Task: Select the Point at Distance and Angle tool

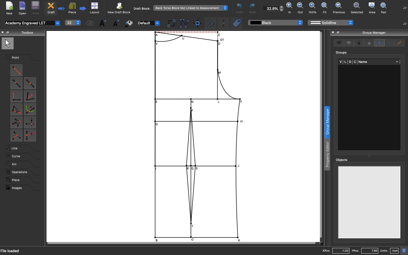Action: pyautogui.click(x=16, y=70)
